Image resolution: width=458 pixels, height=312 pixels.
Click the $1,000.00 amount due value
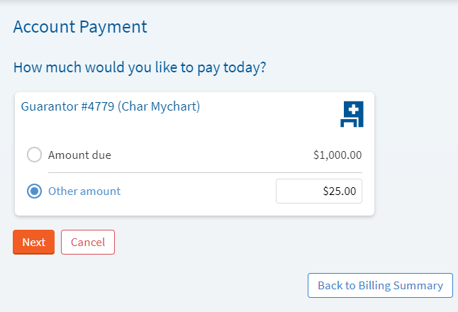[x=337, y=155]
